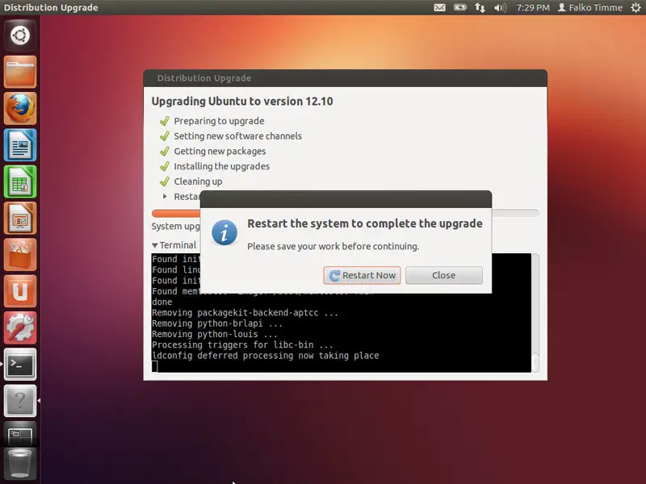
Task: Open the Trash in the launcher
Action: (x=20, y=465)
